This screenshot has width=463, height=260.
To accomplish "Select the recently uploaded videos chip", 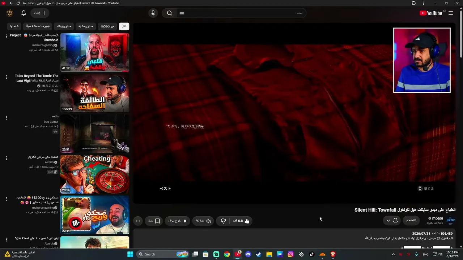I will tap(38, 26).
